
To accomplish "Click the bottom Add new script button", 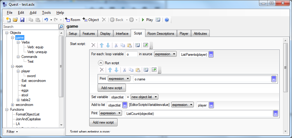I will (103, 122).
